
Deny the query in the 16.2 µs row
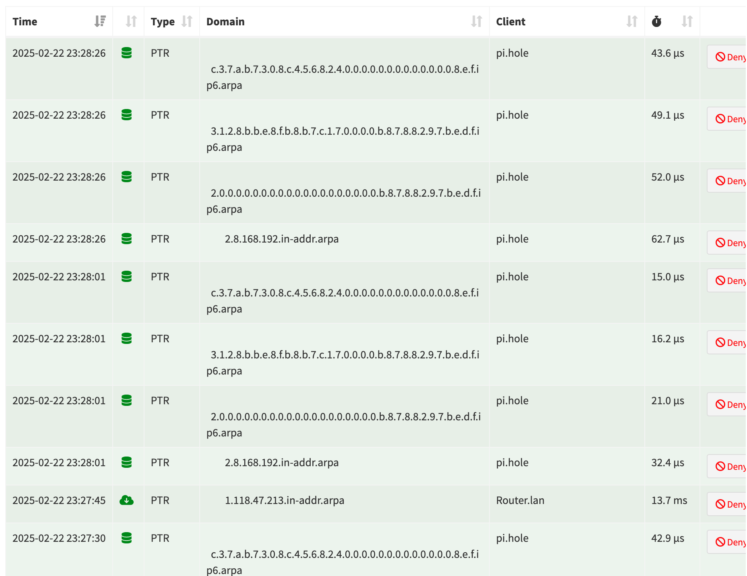(727, 343)
